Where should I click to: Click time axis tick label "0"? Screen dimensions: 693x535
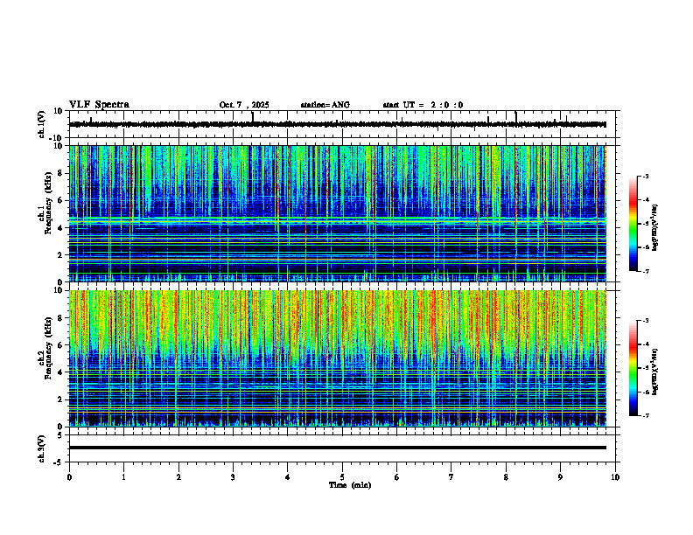click(x=69, y=477)
